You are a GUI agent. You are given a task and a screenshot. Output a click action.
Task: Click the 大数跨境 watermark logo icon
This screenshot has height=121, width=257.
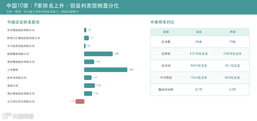7,116
